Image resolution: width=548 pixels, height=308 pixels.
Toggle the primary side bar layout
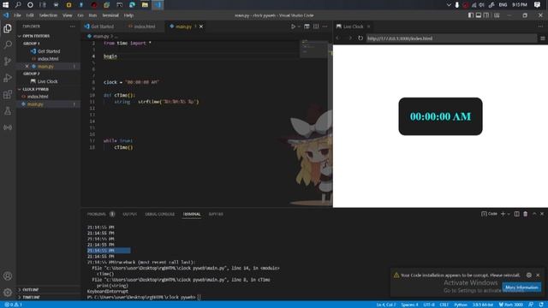point(471,15)
